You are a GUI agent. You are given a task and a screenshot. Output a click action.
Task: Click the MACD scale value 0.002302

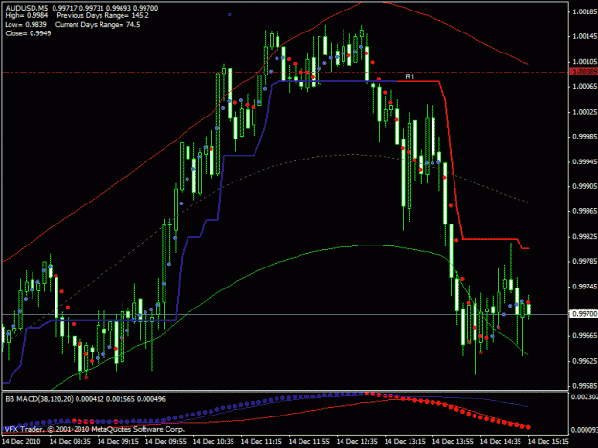click(584, 396)
